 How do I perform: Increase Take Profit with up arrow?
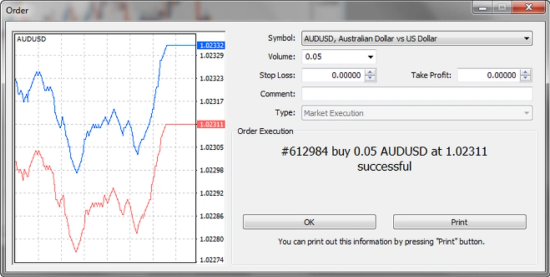click(x=525, y=72)
